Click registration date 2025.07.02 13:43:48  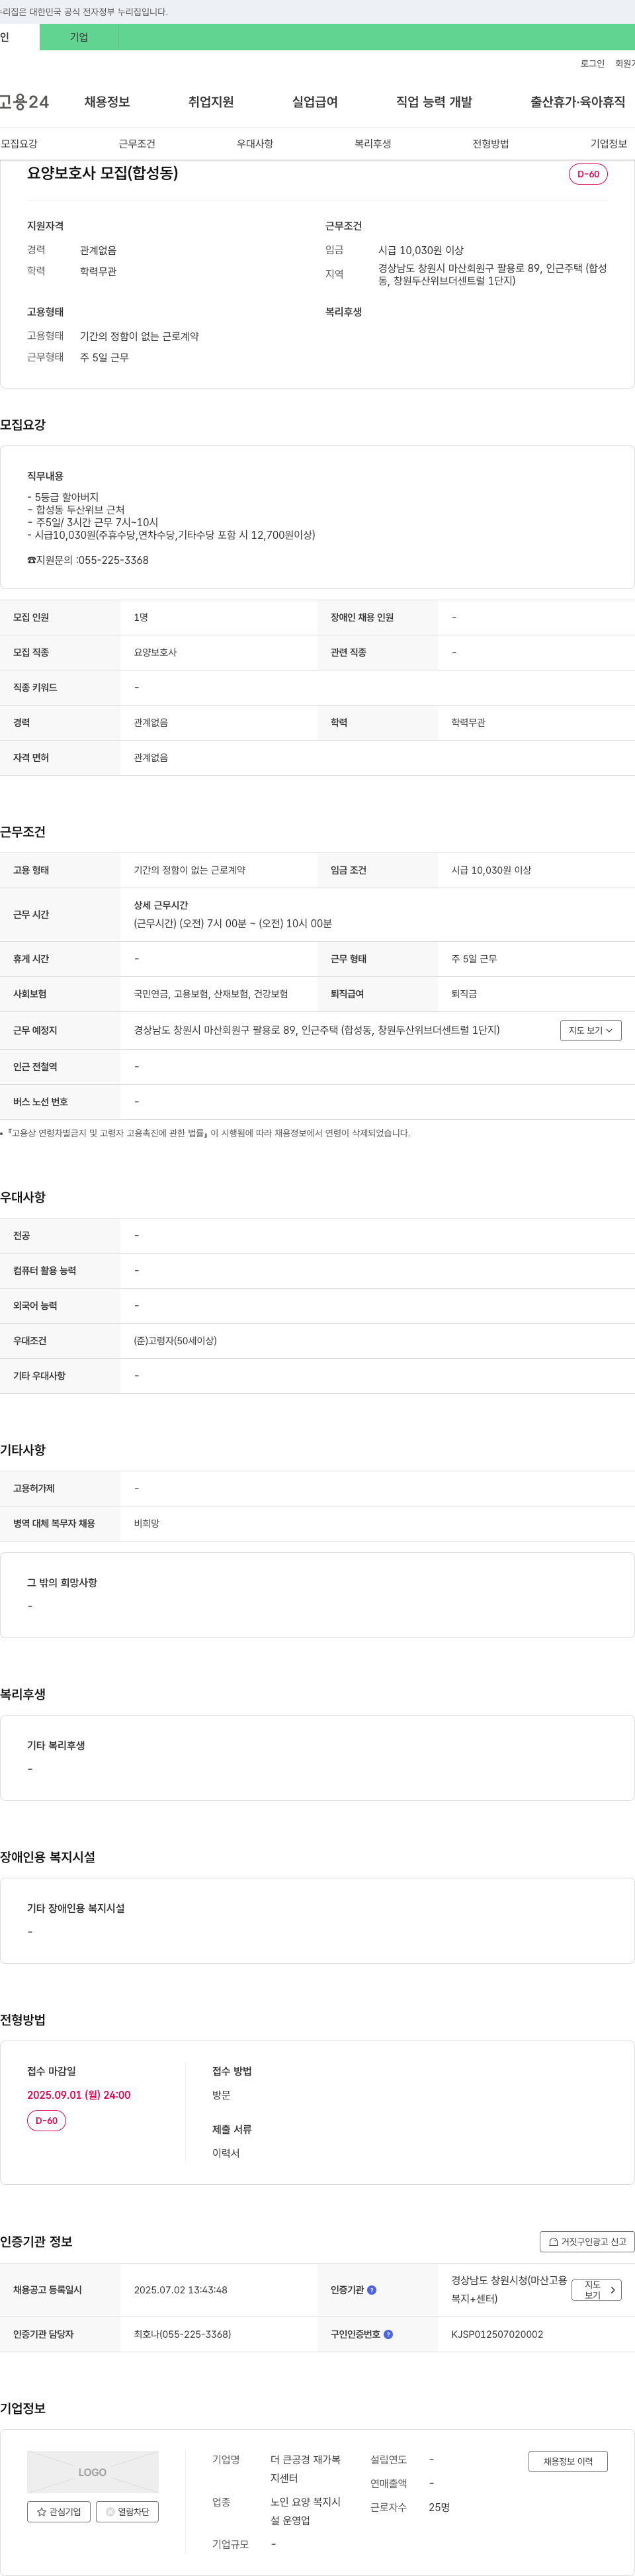180,2290
